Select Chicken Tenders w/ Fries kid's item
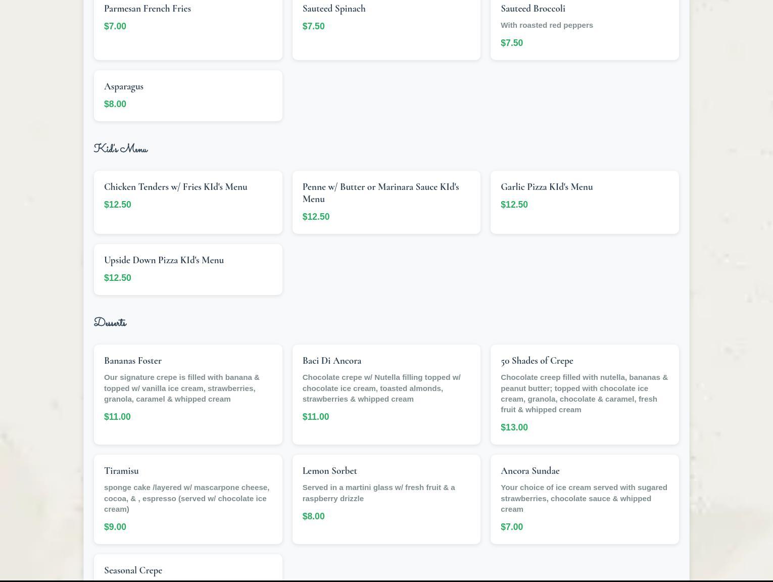 [x=187, y=202]
